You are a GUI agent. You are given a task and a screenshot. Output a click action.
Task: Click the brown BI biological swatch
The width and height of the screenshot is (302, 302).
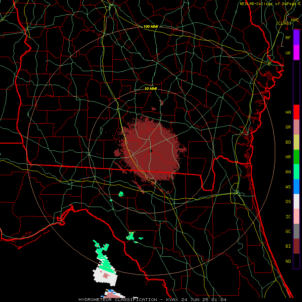(x=296, y=246)
